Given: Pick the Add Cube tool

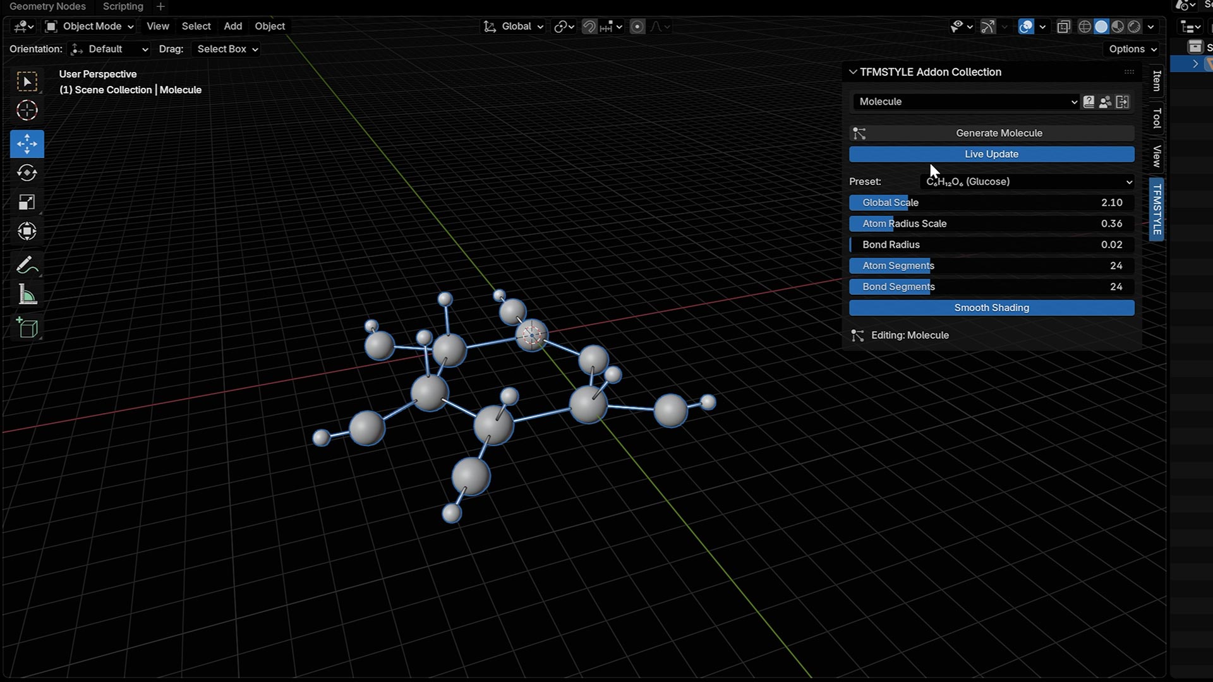Looking at the screenshot, I should tap(27, 328).
